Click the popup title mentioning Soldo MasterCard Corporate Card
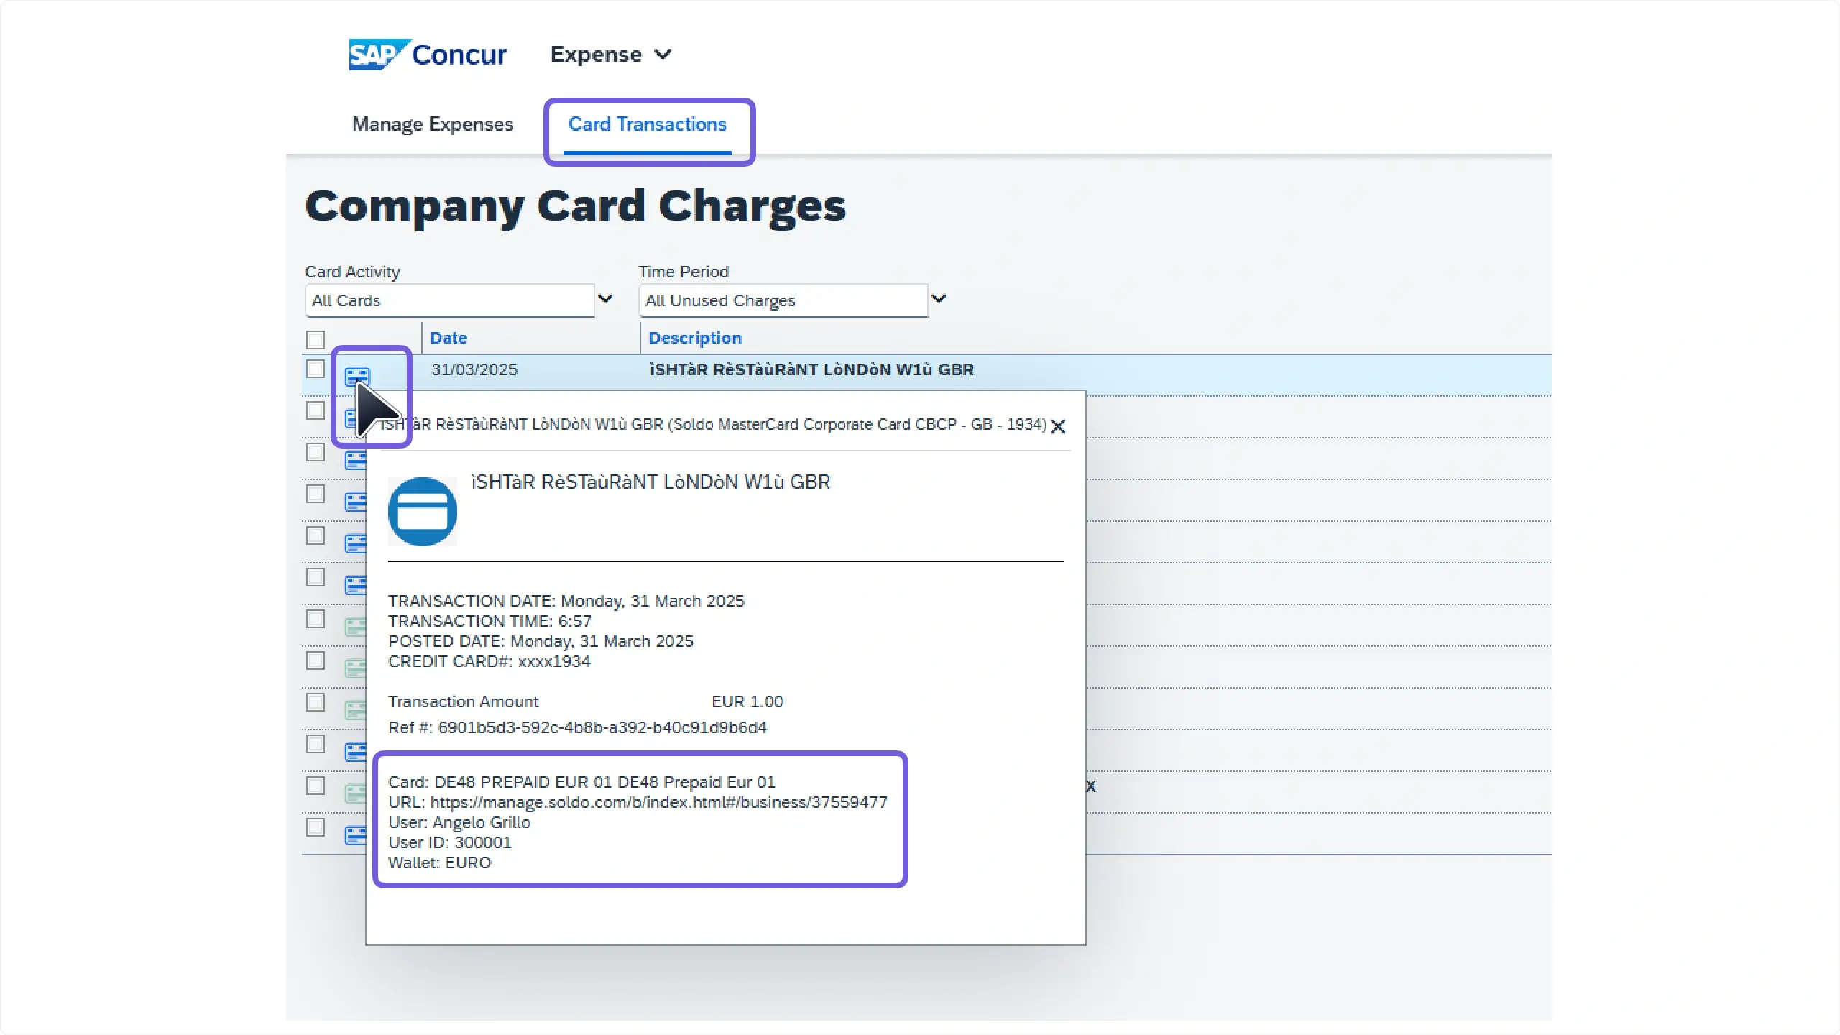The width and height of the screenshot is (1840, 1035). point(713,424)
